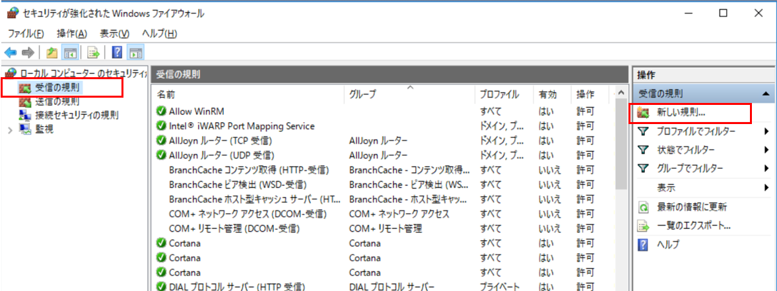Click the export list toolbar icon

point(94,53)
